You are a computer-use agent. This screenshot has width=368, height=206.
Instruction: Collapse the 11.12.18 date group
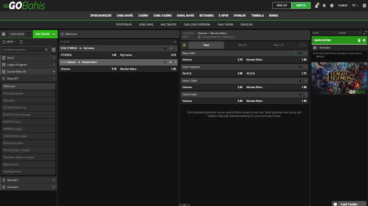click(174, 42)
